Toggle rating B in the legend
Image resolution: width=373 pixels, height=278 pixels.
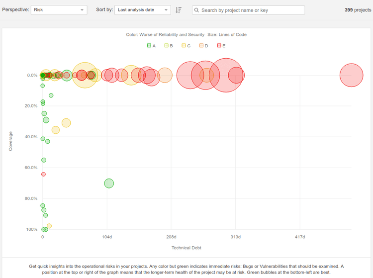point(169,46)
